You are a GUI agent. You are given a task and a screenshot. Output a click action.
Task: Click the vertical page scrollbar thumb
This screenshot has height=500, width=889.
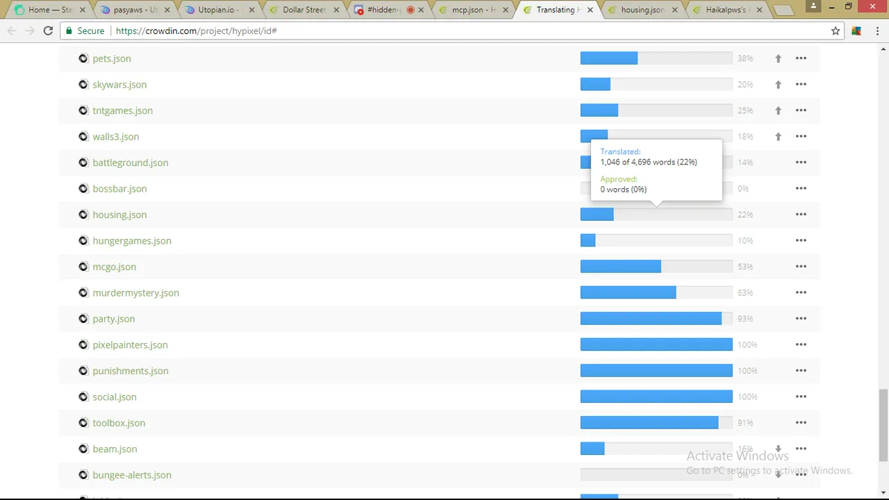click(883, 424)
